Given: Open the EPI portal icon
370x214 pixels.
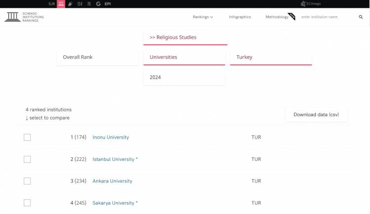Looking at the screenshot, I should pos(108,4).
